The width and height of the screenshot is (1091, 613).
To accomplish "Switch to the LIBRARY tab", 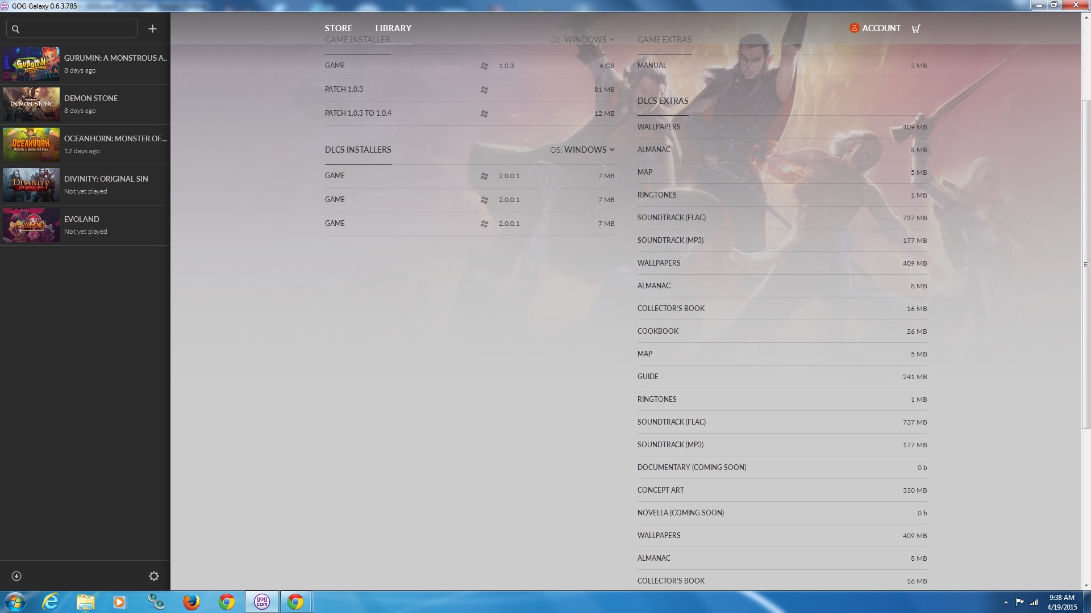I will [393, 28].
